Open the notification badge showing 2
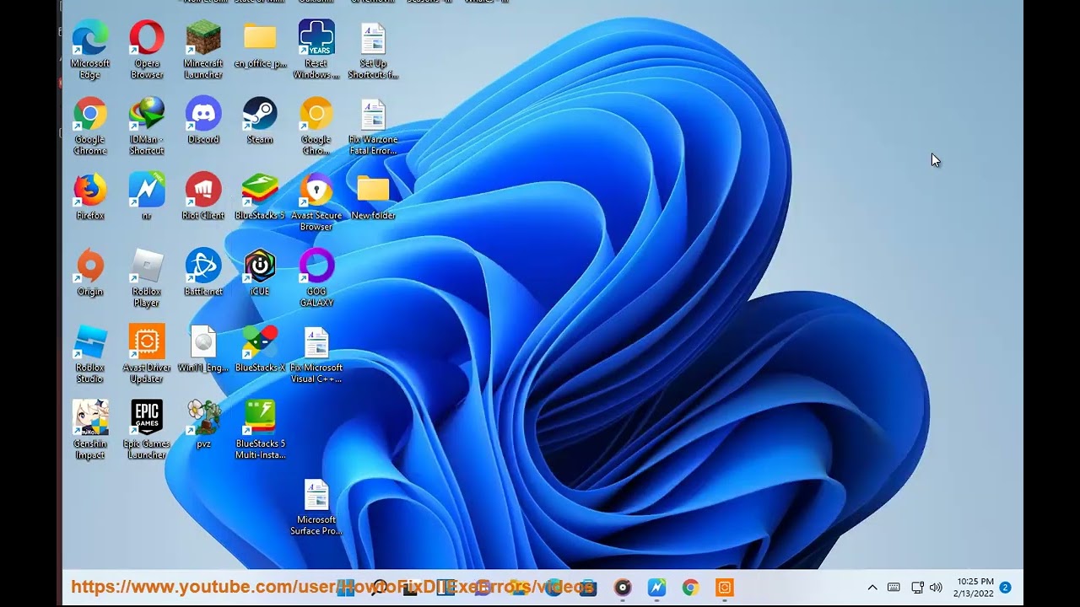Viewport: 1080px width, 607px height. [1005, 588]
